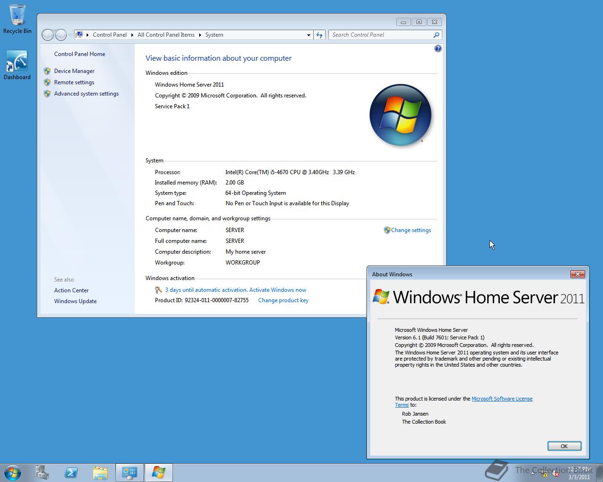Click the '2.00 GB' installed memory value
This screenshot has height=482, width=603.
pyautogui.click(x=235, y=183)
